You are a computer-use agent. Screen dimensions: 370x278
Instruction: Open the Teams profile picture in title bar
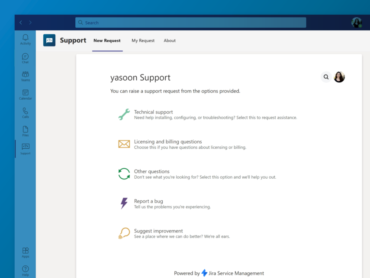[x=357, y=23]
